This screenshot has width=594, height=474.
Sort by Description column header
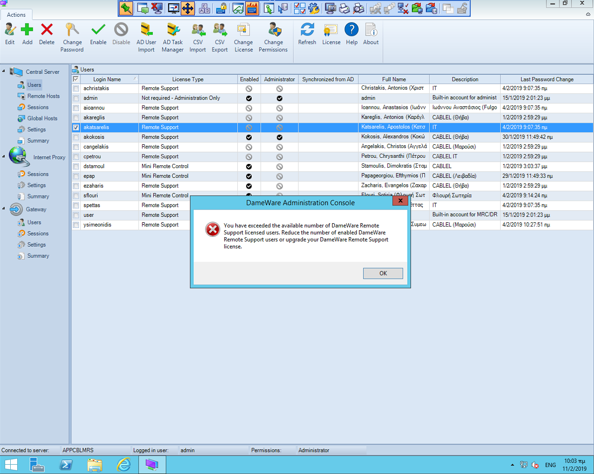pos(465,79)
